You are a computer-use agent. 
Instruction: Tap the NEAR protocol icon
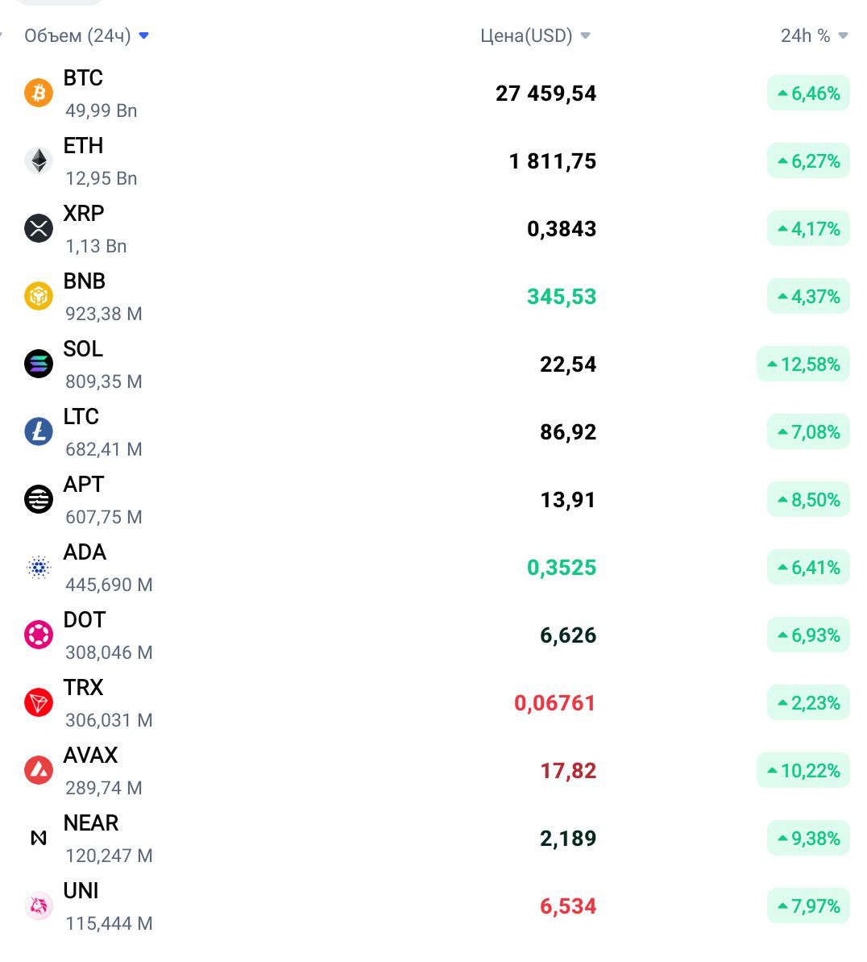coord(39,838)
